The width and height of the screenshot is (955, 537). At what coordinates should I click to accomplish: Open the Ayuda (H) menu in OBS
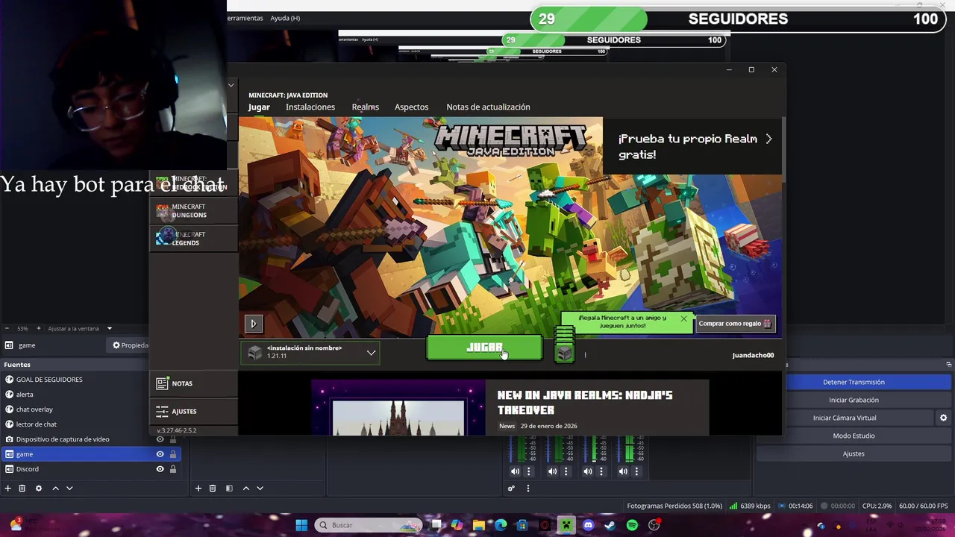tap(285, 18)
